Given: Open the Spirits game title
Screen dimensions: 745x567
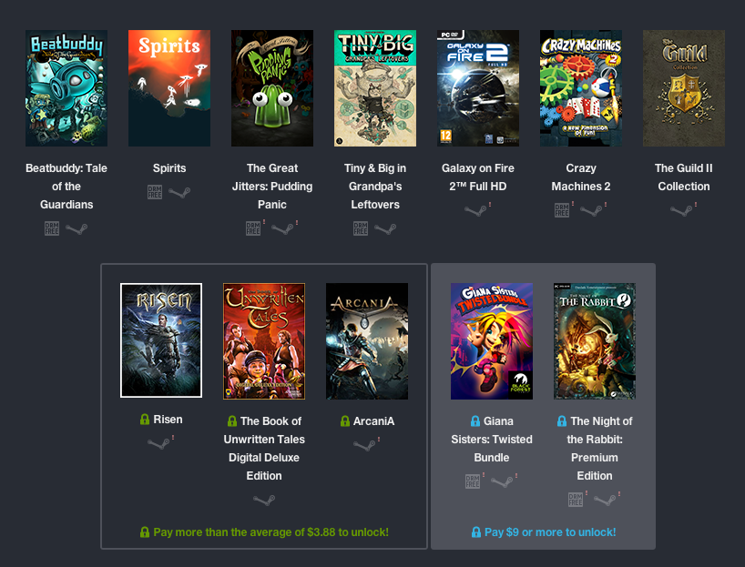Looking at the screenshot, I should (x=169, y=168).
